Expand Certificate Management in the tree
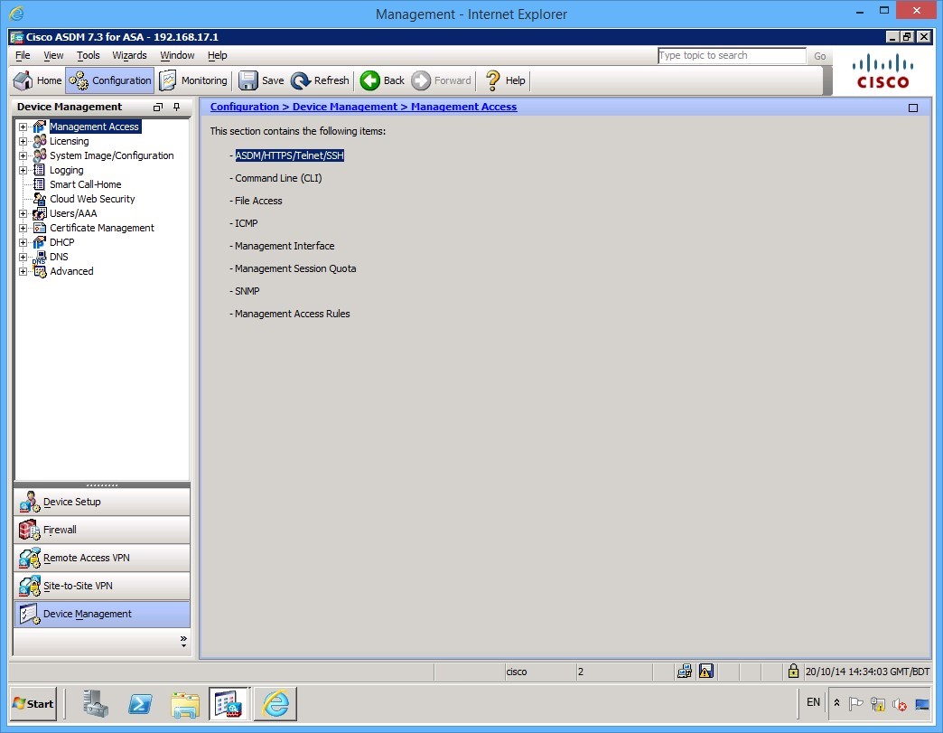943x733 pixels. point(22,228)
